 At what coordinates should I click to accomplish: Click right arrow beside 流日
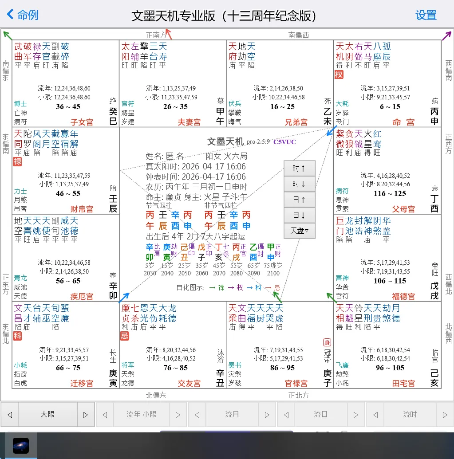356,415
